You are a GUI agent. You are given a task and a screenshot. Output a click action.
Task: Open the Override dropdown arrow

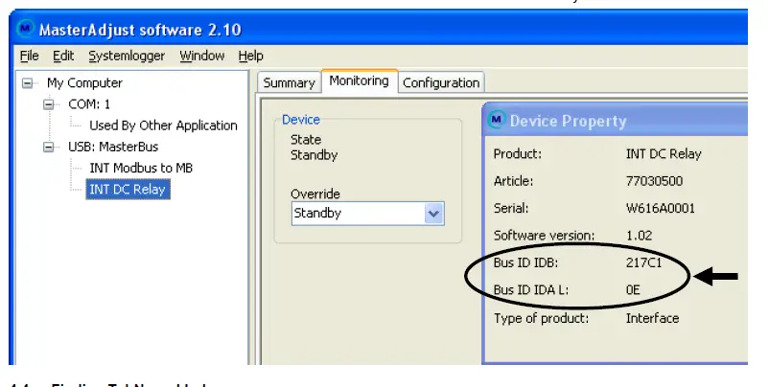(433, 214)
